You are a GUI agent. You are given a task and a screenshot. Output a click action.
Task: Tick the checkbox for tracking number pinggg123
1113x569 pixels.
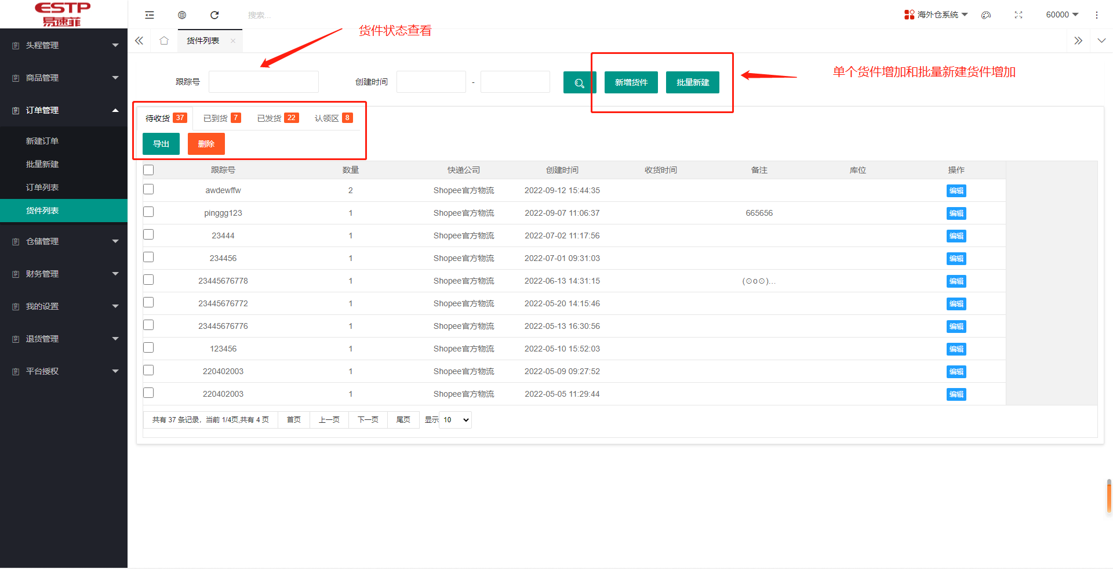coord(148,212)
